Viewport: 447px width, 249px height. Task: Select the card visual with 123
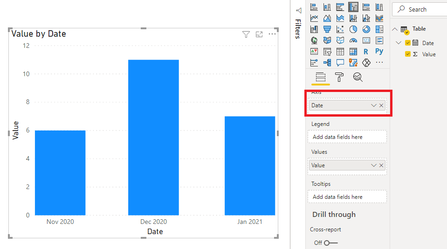[366, 40]
